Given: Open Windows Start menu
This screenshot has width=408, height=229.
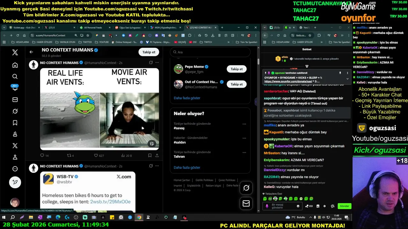Looking at the screenshot, I should coord(4,218).
